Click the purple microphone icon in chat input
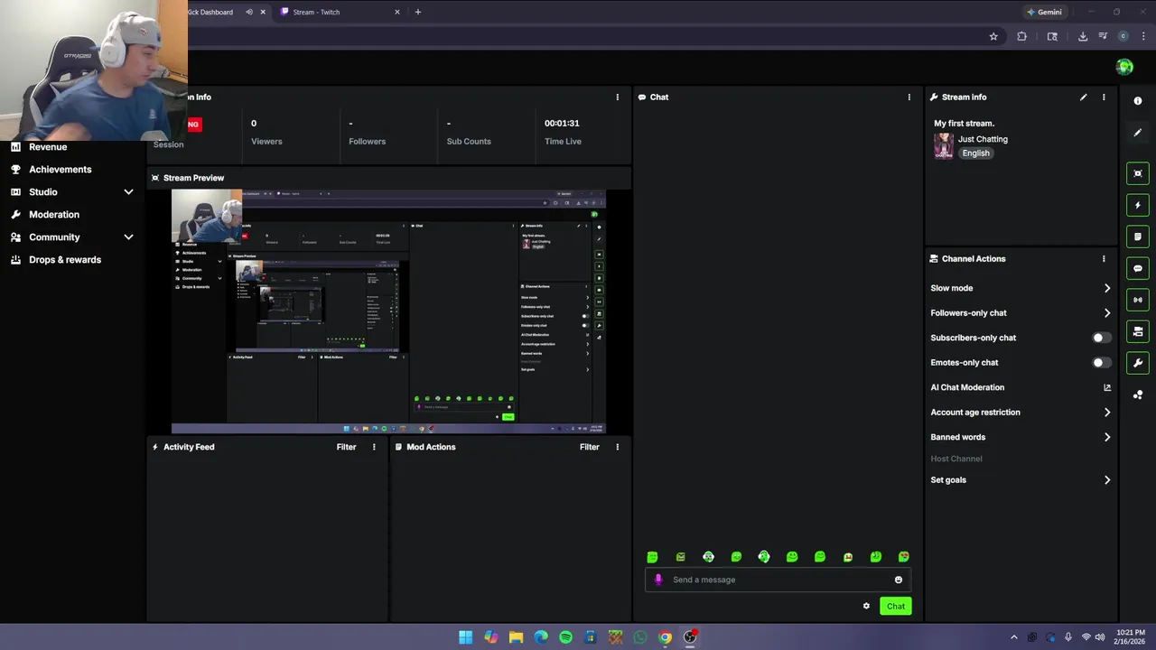 (658, 580)
